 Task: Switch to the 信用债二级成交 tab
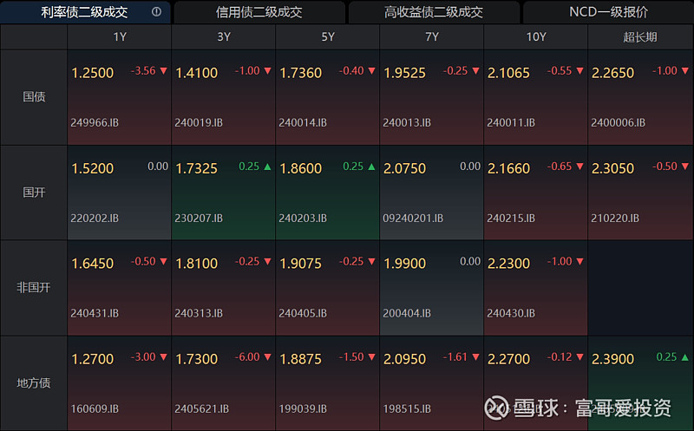pos(259,12)
